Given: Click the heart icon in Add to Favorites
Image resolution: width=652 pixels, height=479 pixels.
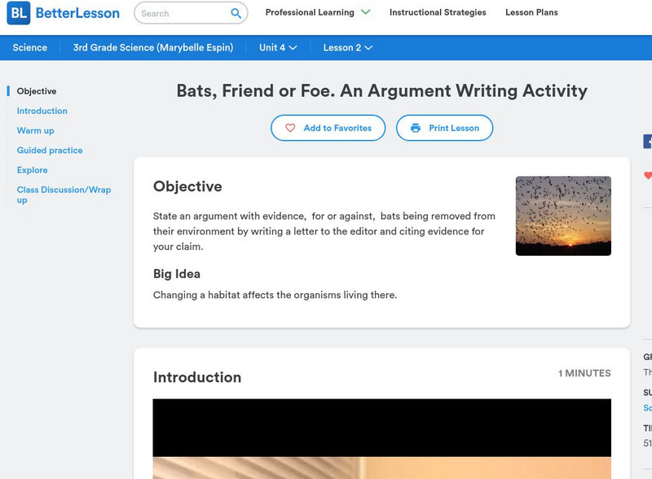Looking at the screenshot, I should pyautogui.click(x=290, y=128).
